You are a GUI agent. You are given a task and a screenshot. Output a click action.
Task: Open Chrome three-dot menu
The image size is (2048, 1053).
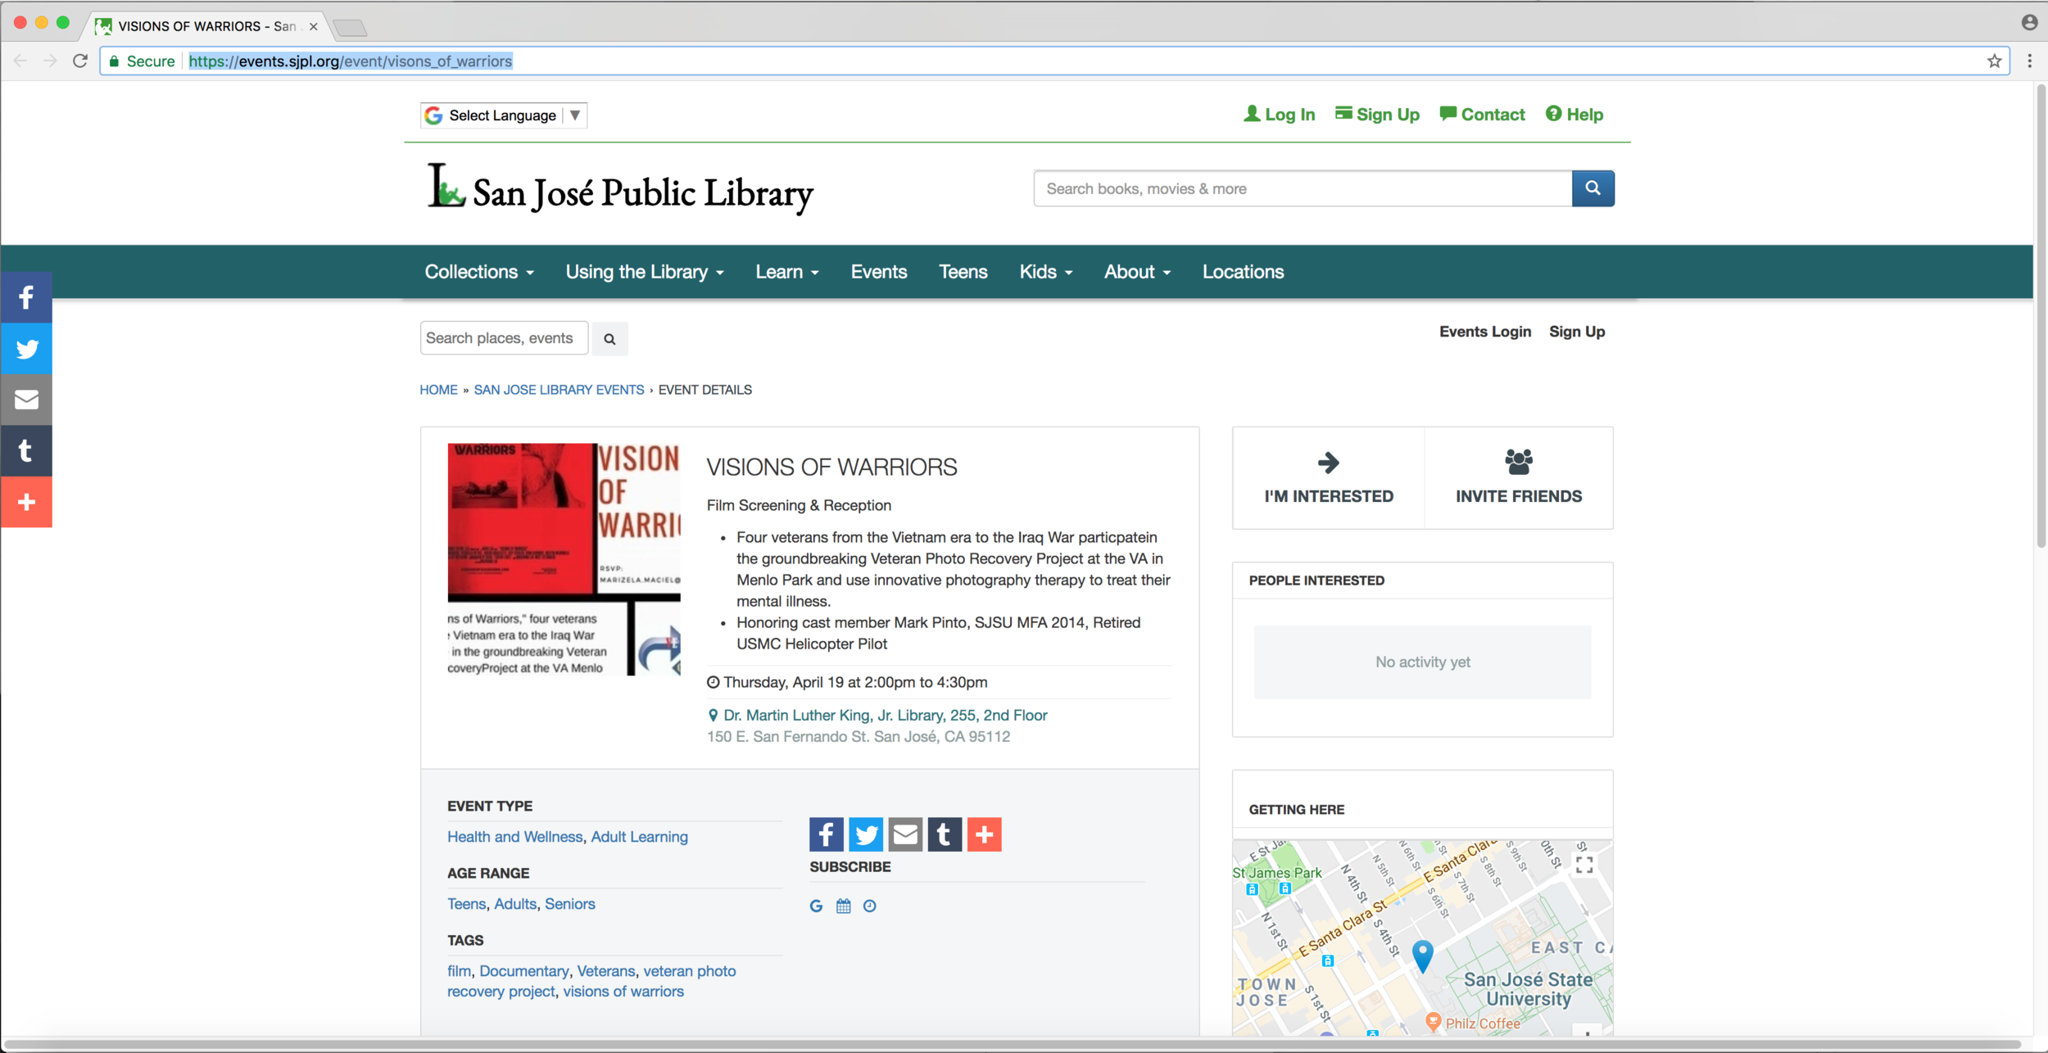[x=2029, y=61]
